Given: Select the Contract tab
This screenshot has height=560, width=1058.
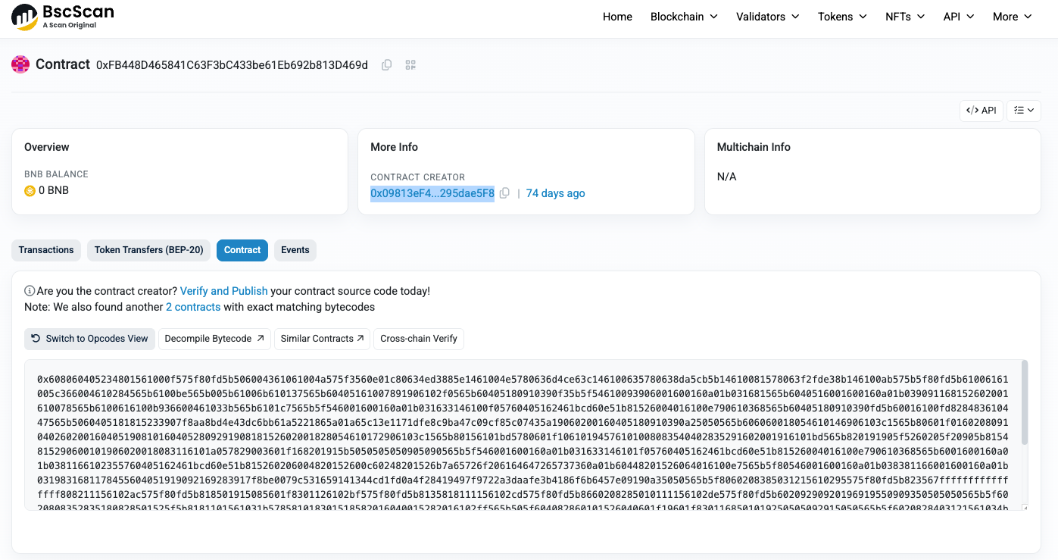Looking at the screenshot, I should click(242, 250).
